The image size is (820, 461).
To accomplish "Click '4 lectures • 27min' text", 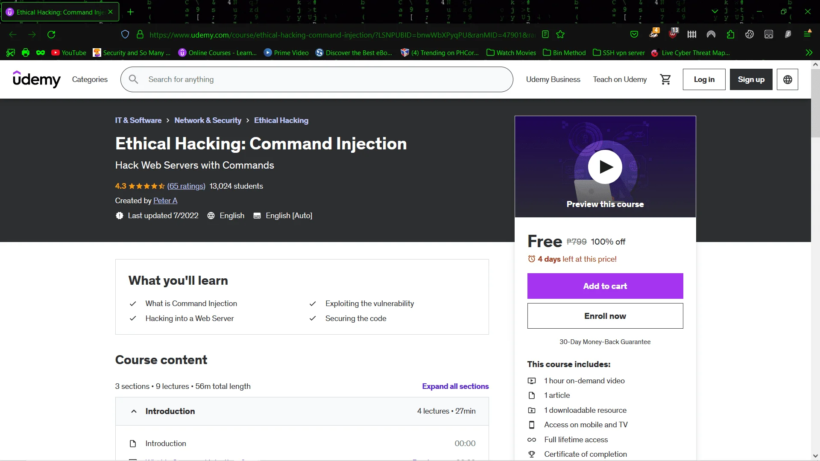I will (446, 411).
